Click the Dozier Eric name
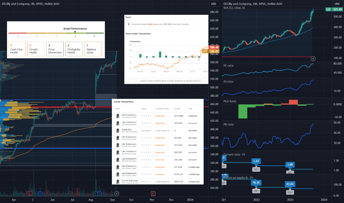Viewport: 344px width, 203px height. [127, 130]
